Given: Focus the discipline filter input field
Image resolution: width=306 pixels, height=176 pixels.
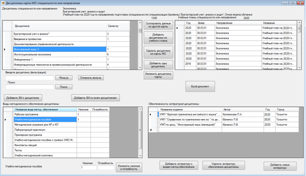Looking at the screenshot, I should pos(30,78).
